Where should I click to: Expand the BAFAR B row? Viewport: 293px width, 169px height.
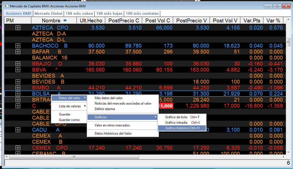click(x=18, y=52)
